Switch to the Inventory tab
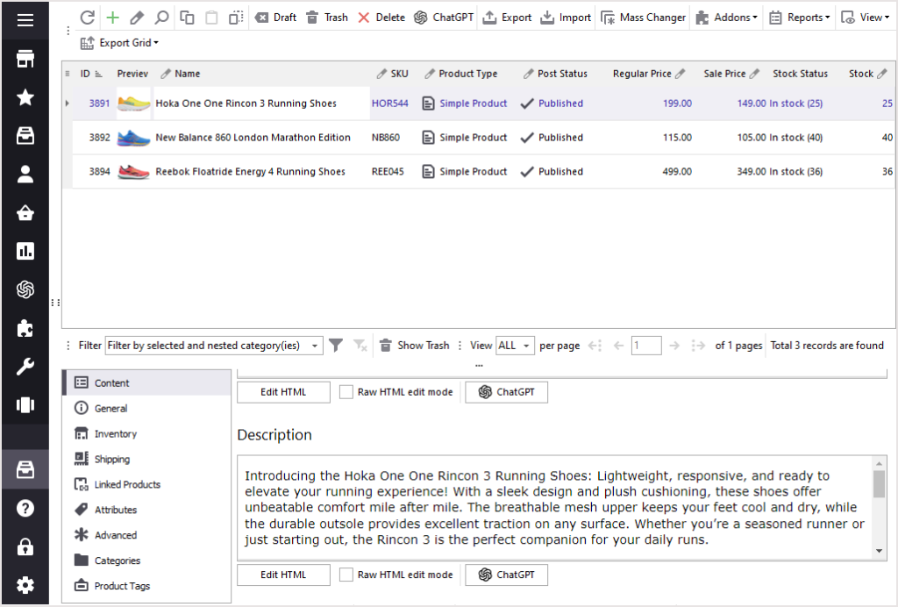This screenshot has height=607, width=898. coord(115,433)
